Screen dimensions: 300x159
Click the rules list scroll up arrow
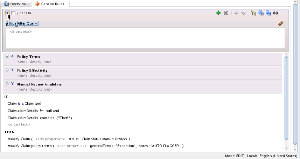click(286, 54)
